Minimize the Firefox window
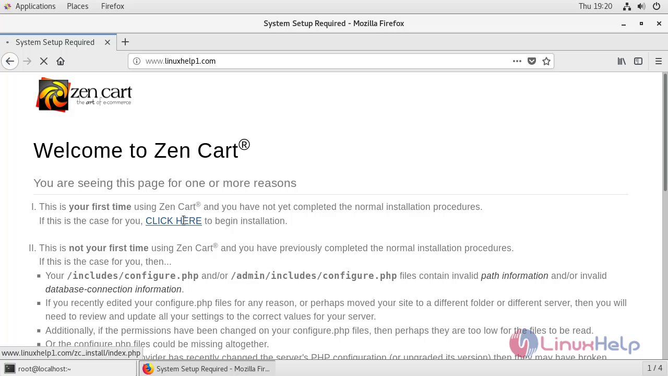 point(623,23)
